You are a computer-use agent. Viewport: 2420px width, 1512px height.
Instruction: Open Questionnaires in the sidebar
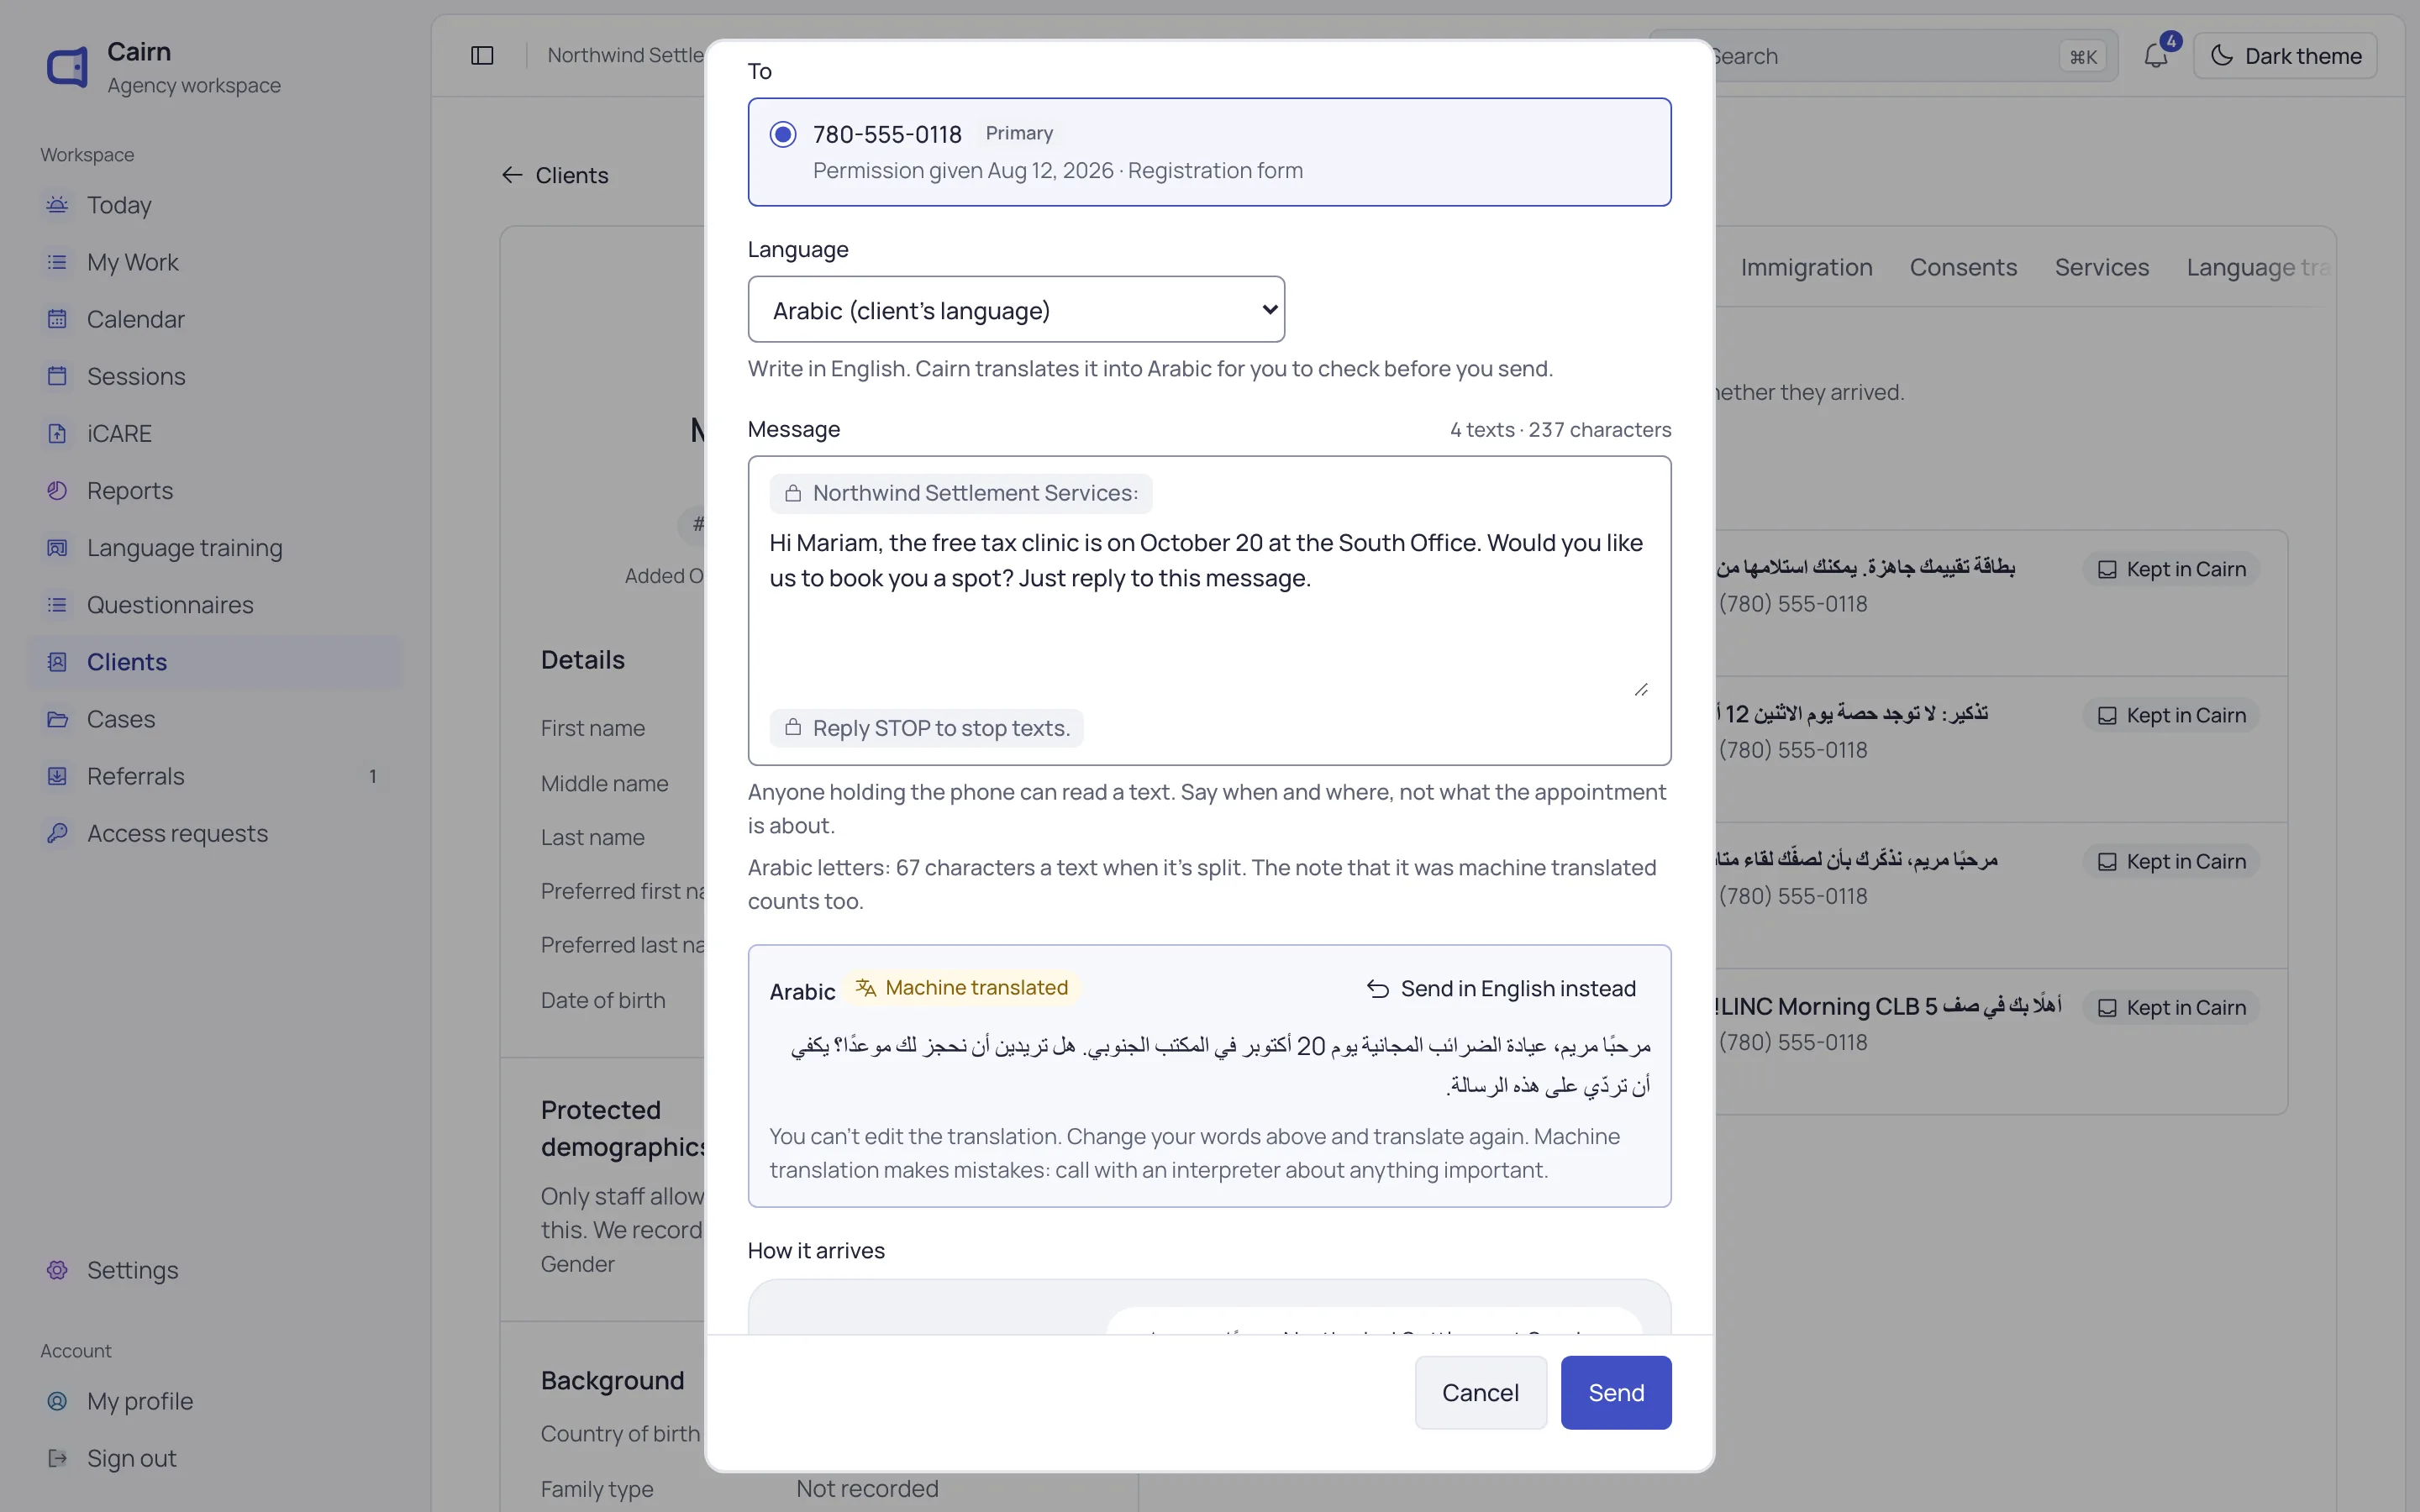215,604
